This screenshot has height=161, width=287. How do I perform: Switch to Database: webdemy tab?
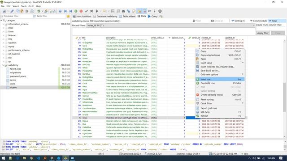pyautogui.click(x=105, y=17)
